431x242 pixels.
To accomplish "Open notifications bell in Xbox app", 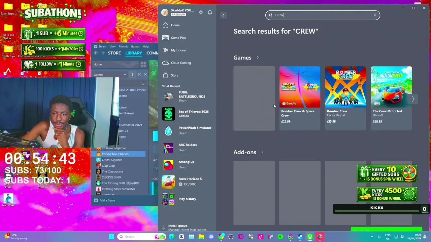I will pyautogui.click(x=210, y=12).
